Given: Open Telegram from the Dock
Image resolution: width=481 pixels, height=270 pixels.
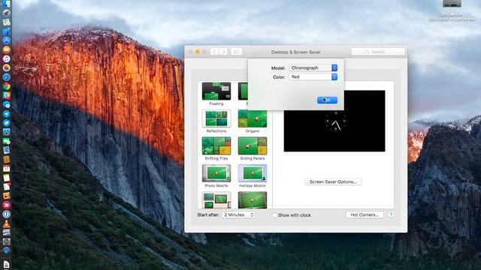Looking at the screenshot, I should (x=7, y=114).
